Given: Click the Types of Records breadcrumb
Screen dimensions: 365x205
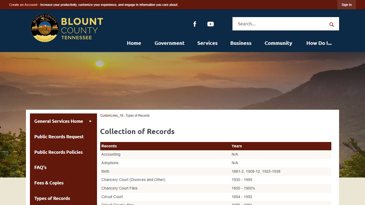Looking at the screenshot, I should point(138,116).
